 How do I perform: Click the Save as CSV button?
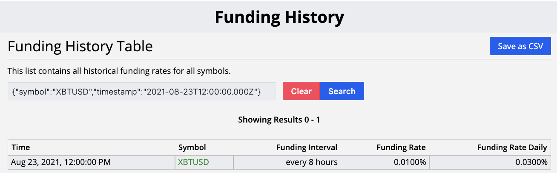click(x=520, y=46)
